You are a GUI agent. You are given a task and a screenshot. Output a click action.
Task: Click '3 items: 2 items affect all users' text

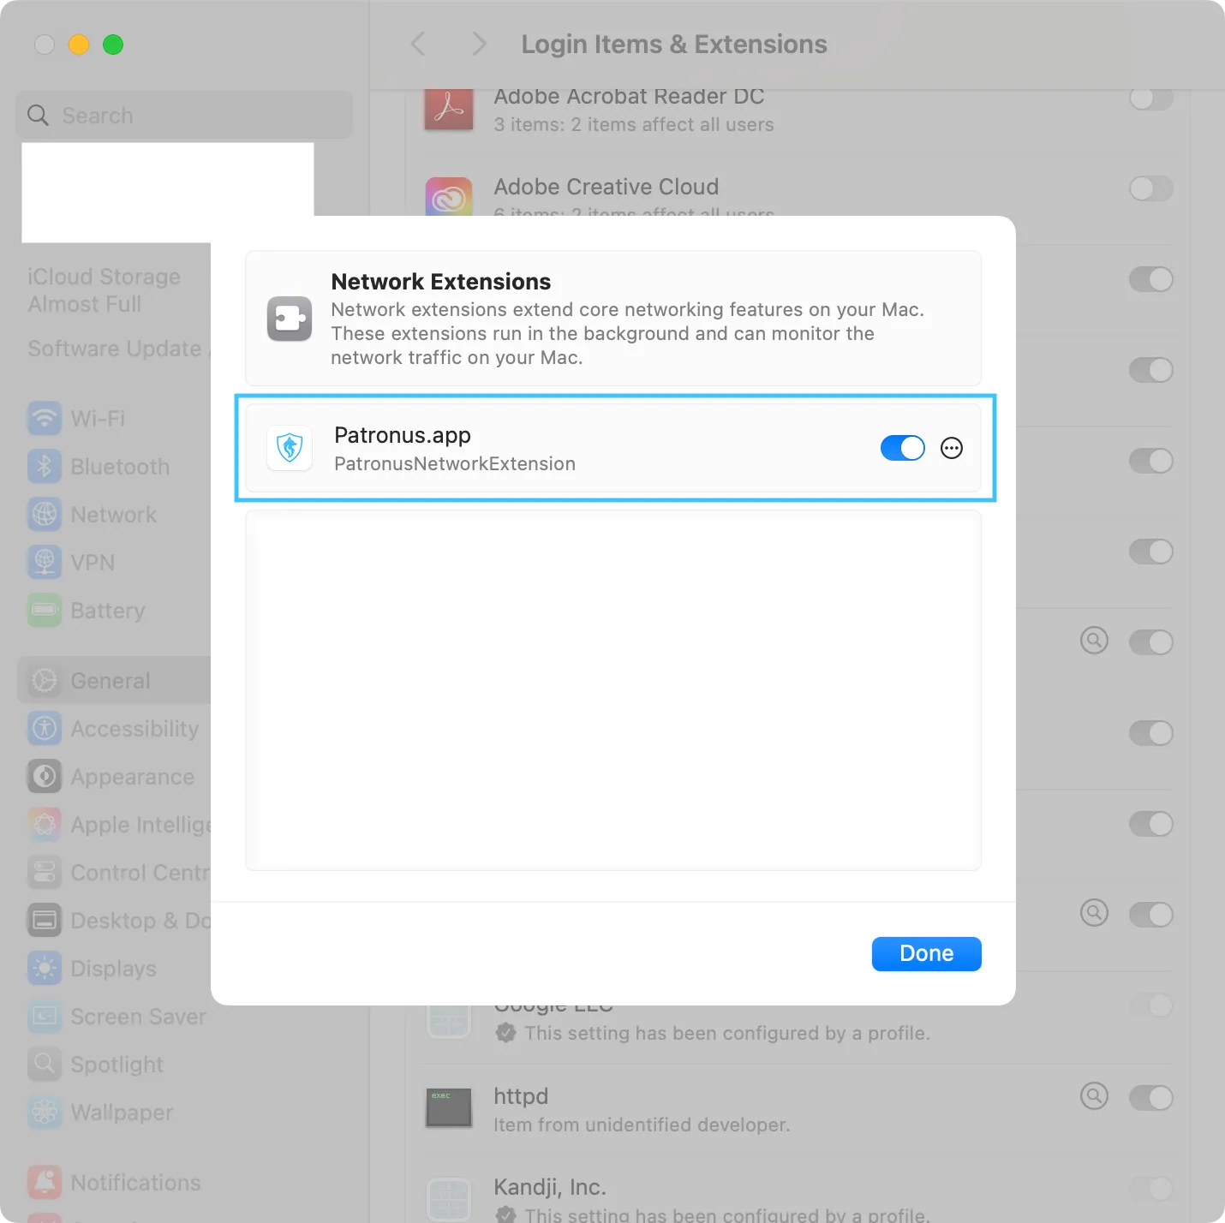tap(634, 125)
